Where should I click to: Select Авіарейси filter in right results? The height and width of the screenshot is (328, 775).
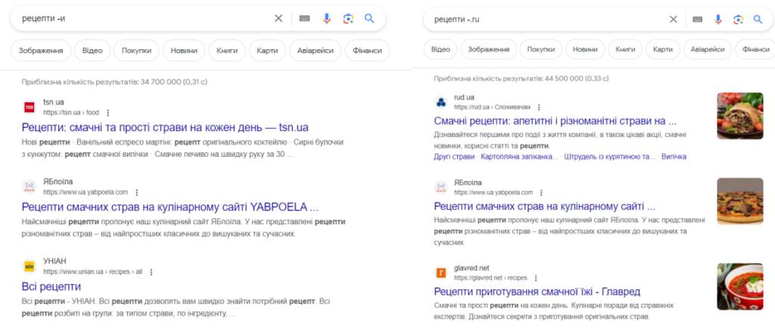(708, 49)
